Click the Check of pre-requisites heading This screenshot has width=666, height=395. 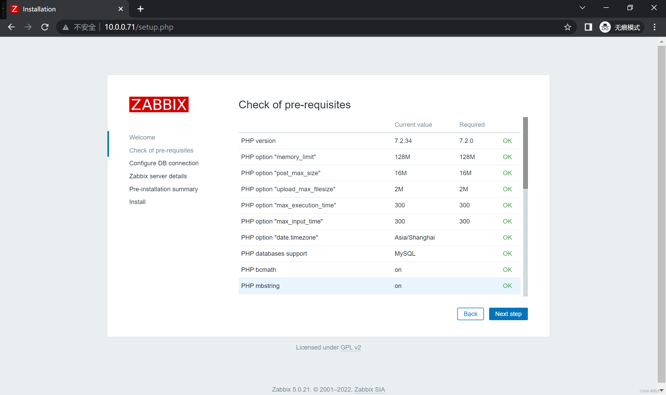pos(294,105)
